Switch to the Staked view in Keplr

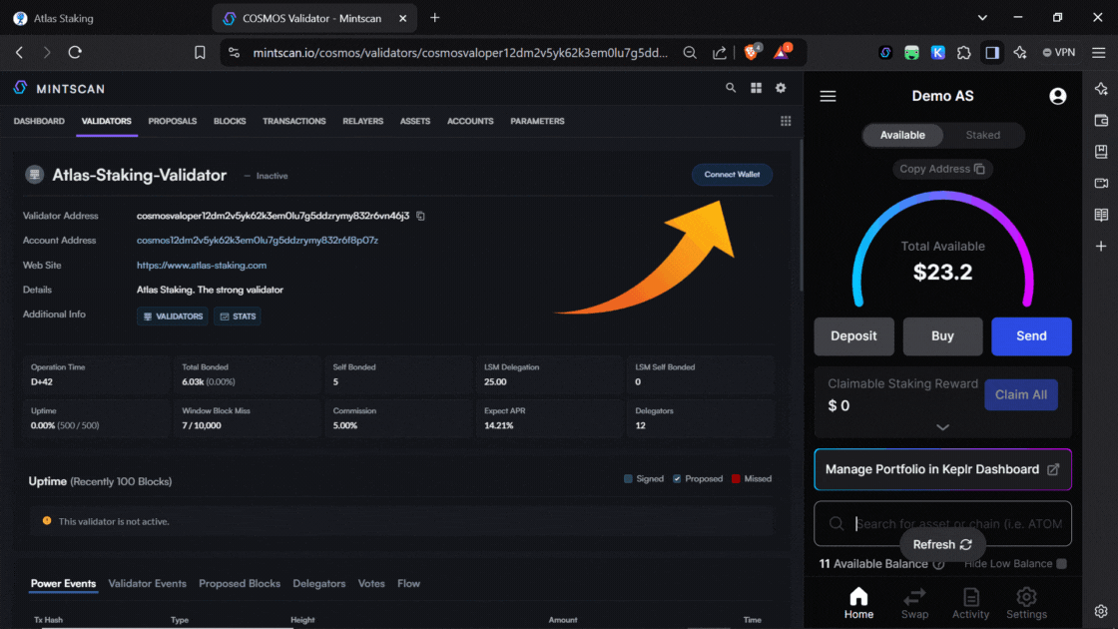tap(982, 135)
